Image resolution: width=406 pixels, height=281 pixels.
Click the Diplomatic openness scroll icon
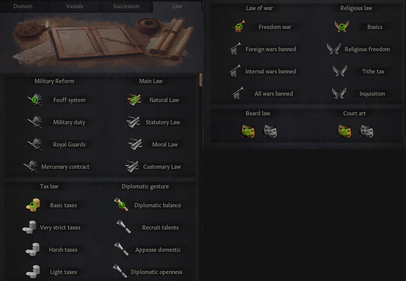(120, 271)
